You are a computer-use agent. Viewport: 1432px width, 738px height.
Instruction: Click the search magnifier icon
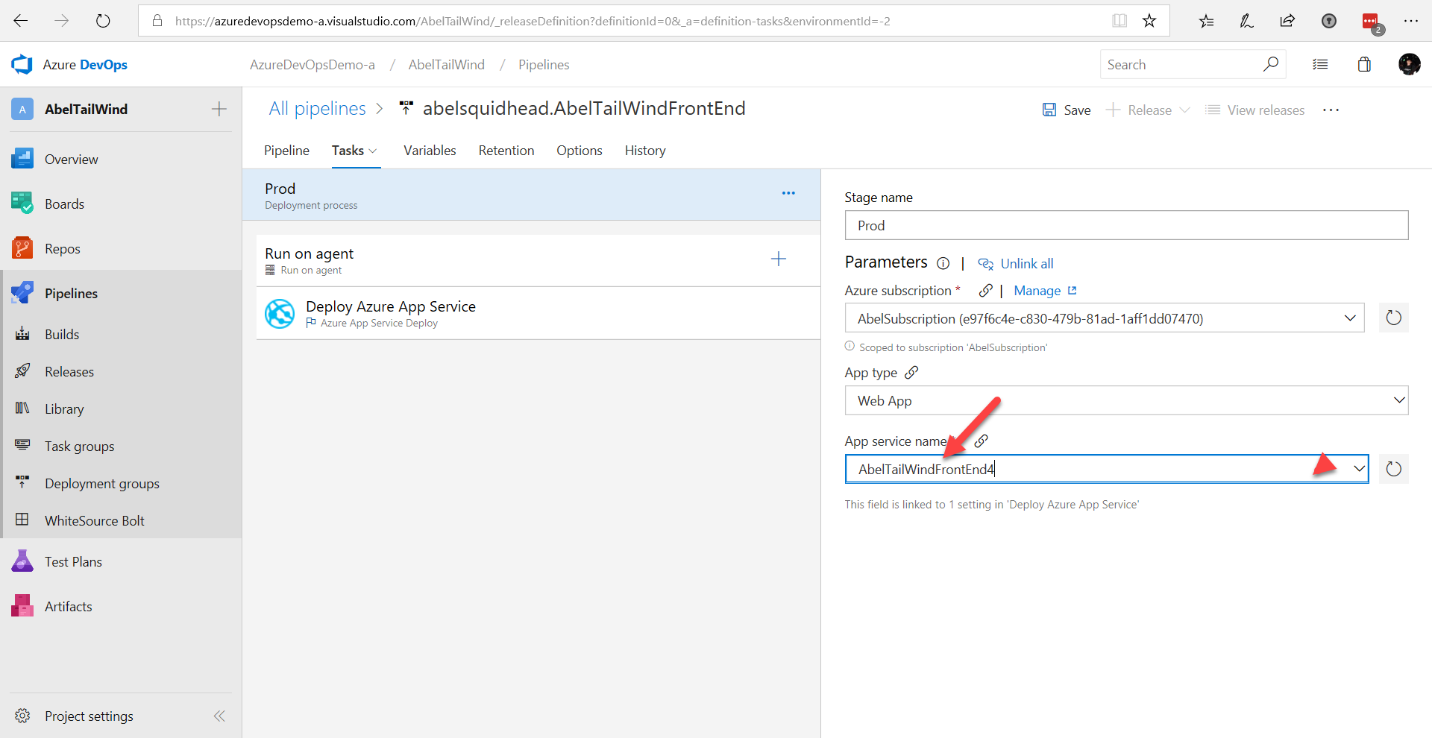point(1271,64)
